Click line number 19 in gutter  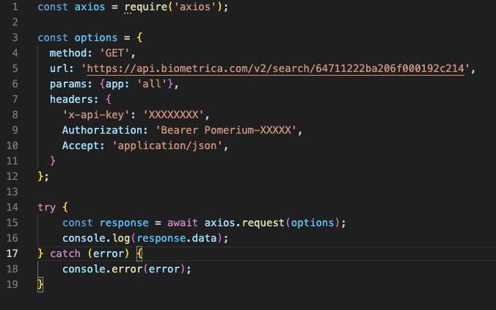click(x=12, y=284)
